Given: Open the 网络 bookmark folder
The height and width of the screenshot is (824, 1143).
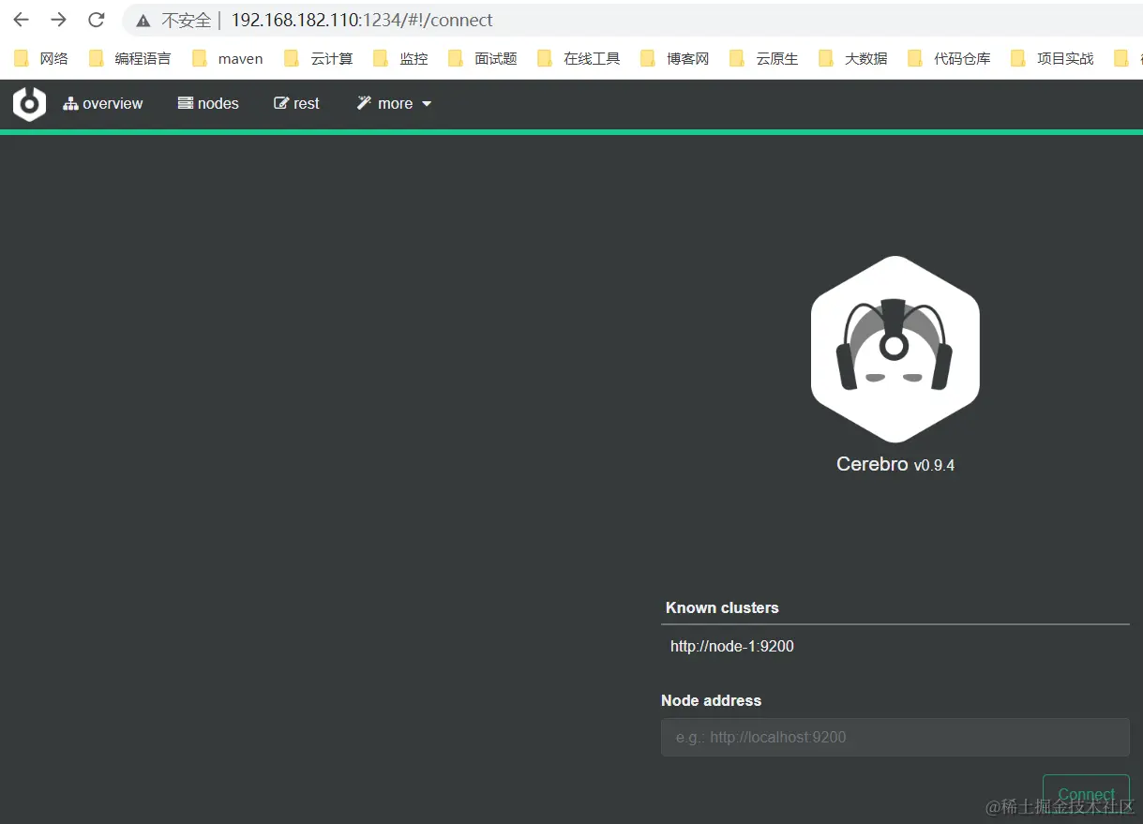Looking at the screenshot, I should (x=41, y=58).
